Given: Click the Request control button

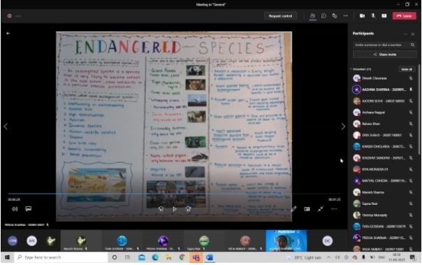Looking at the screenshot, I should (x=280, y=16).
